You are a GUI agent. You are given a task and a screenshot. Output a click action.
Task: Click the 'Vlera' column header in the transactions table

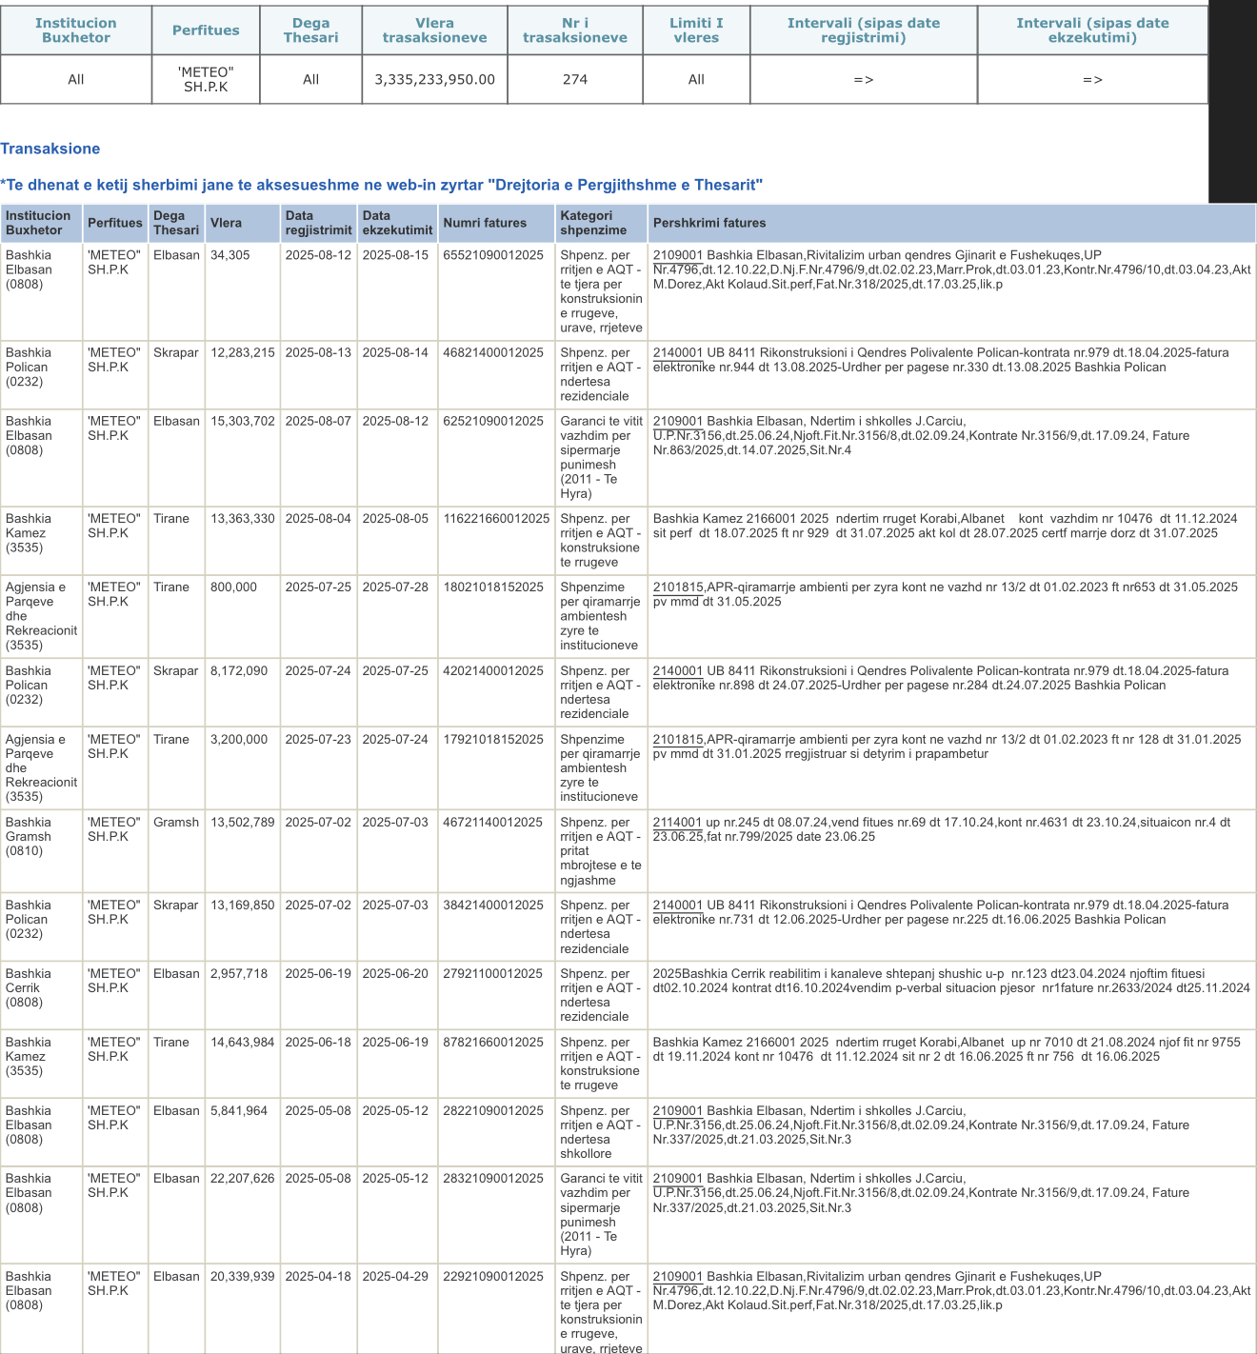pos(226,223)
